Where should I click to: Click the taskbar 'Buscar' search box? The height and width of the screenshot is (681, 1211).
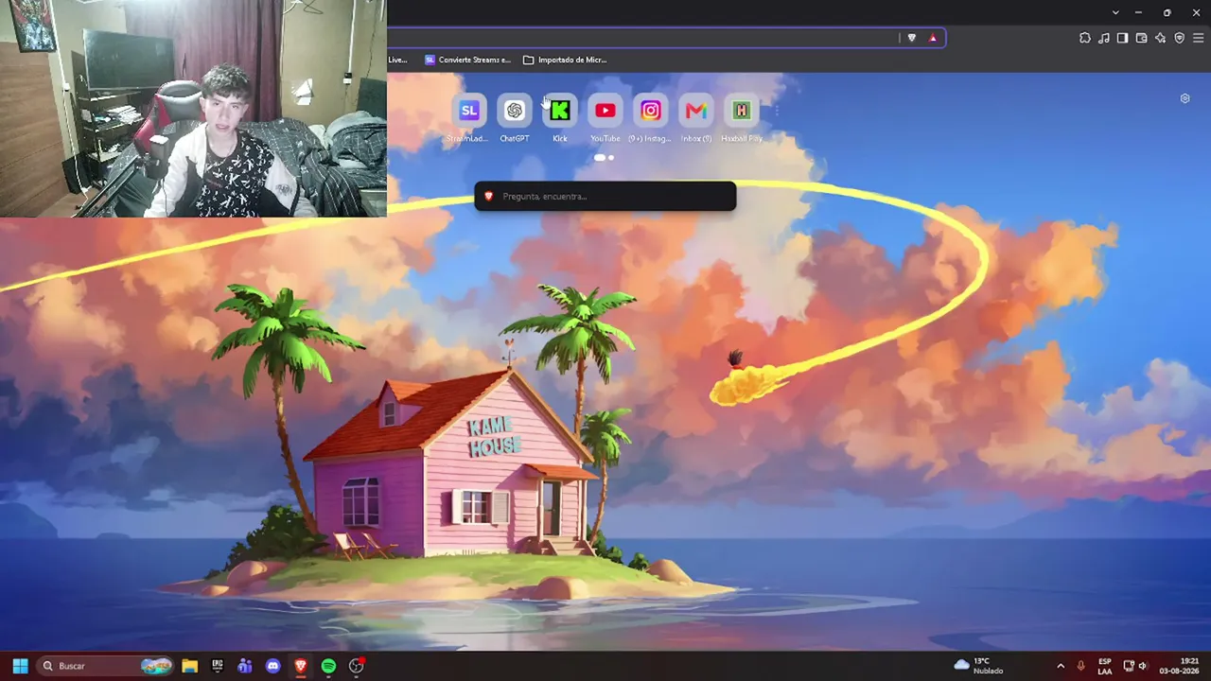[106, 666]
